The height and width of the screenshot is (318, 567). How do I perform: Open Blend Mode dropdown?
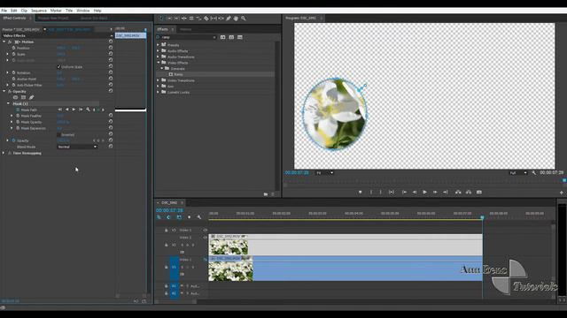tap(77, 147)
